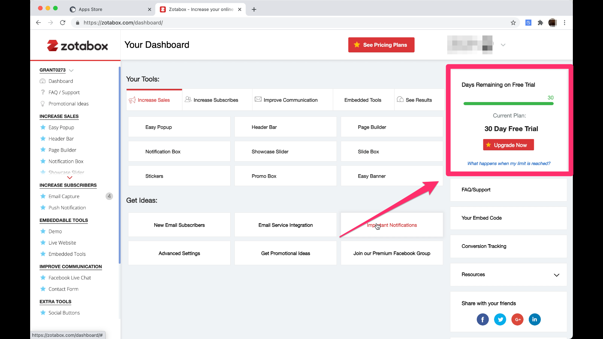This screenshot has height=339, width=603.
Task: Expand more Increase Sales items red chevron
Action: (x=70, y=178)
